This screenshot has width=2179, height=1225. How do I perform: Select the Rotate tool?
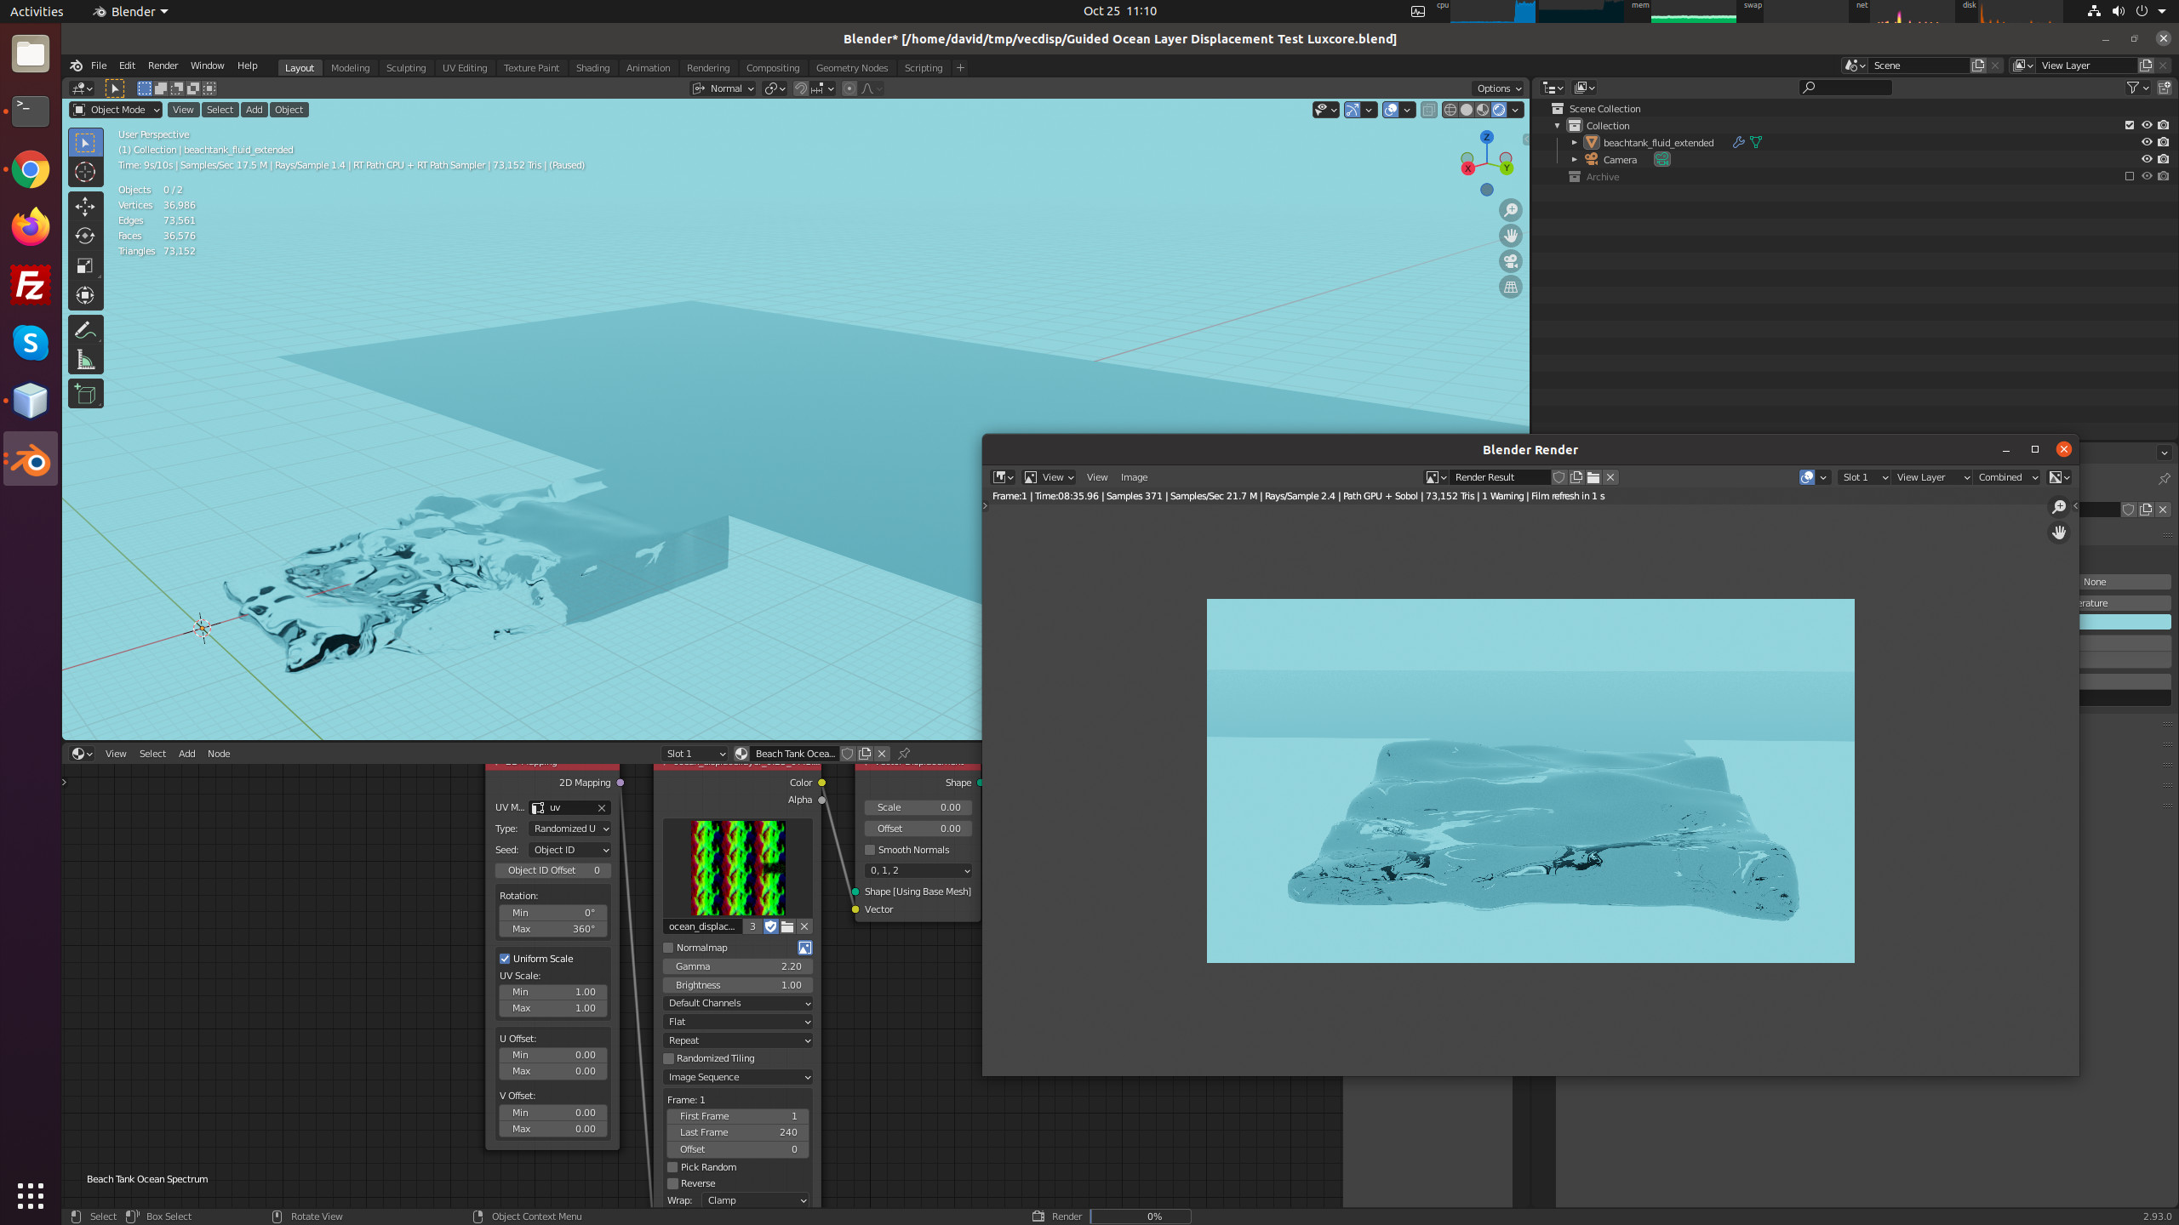pyautogui.click(x=85, y=236)
